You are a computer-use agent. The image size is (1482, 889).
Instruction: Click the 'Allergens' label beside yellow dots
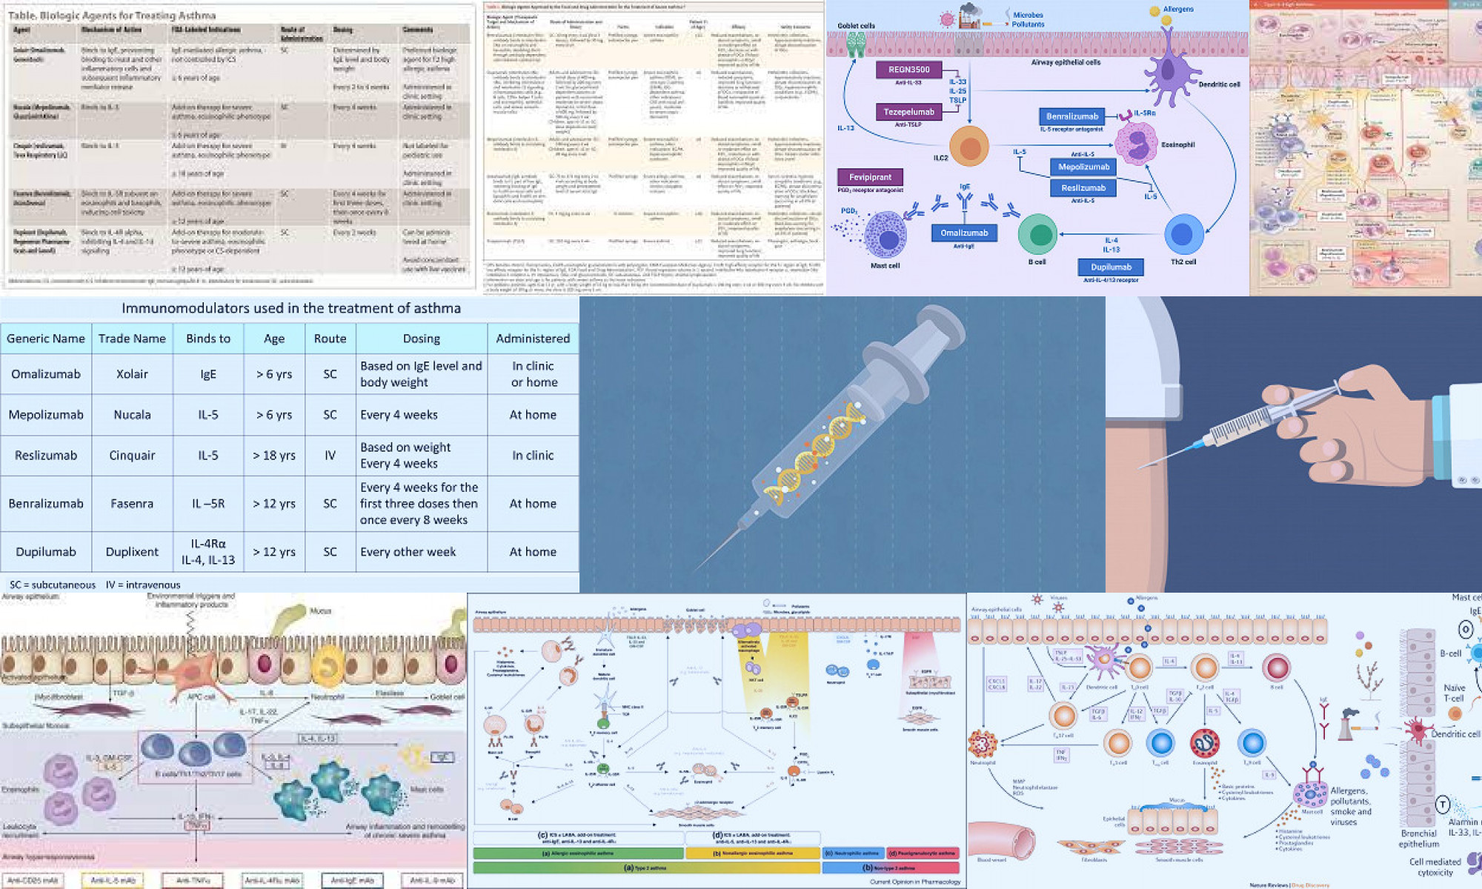(x=1178, y=9)
